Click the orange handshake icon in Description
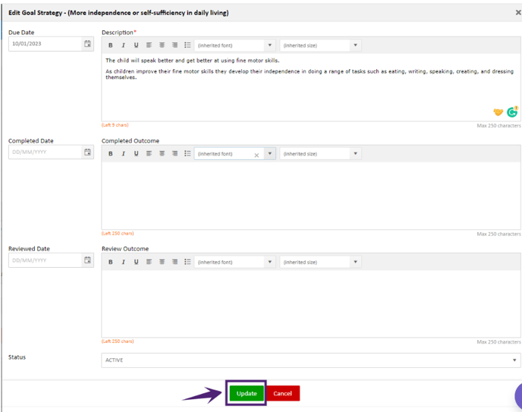The image size is (522, 412). (498, 112)
